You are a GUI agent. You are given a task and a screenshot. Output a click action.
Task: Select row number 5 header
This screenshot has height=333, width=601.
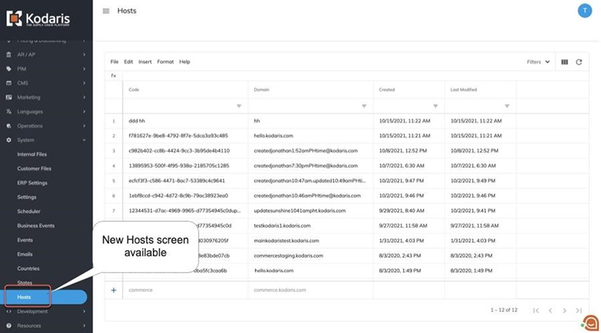point(114,181)
